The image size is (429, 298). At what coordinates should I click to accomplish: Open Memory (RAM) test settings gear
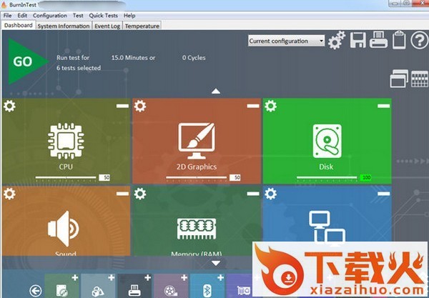click(x=140, y=194)
